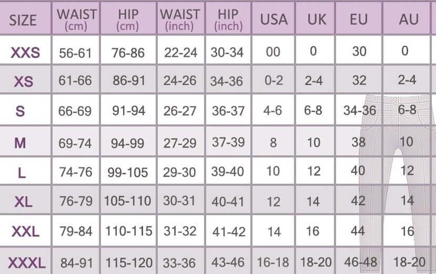Click the pants illustration on the chart
The width and height of the screenshot is (436, 274).
tap(394, 173)
